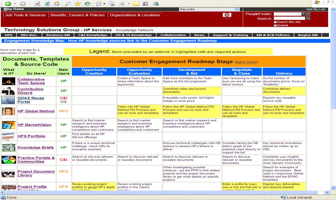Open Practice Portals & Communities link
Viewport: 336px width, 200px height.
[x=36, y=160]
